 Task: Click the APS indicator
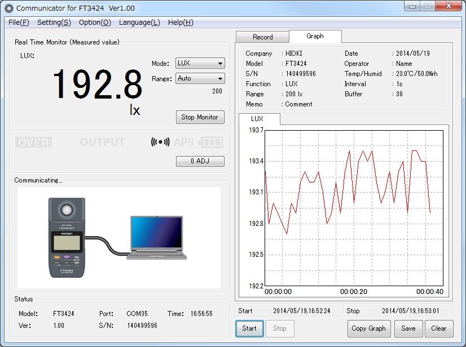click(x=184, y=142)
